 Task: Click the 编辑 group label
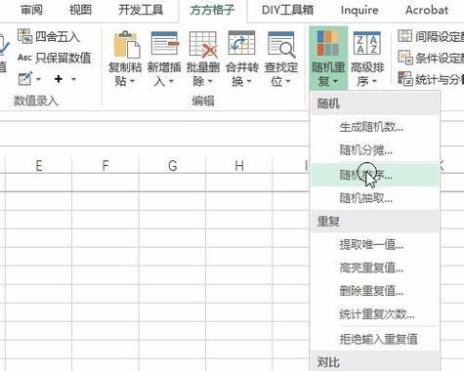(x=203, y=102)
